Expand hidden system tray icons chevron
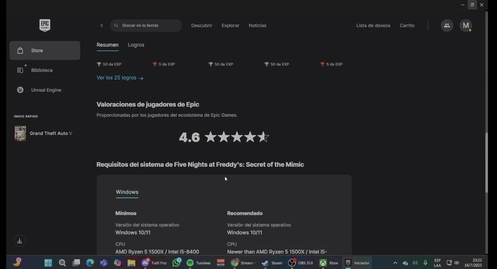 395,263
